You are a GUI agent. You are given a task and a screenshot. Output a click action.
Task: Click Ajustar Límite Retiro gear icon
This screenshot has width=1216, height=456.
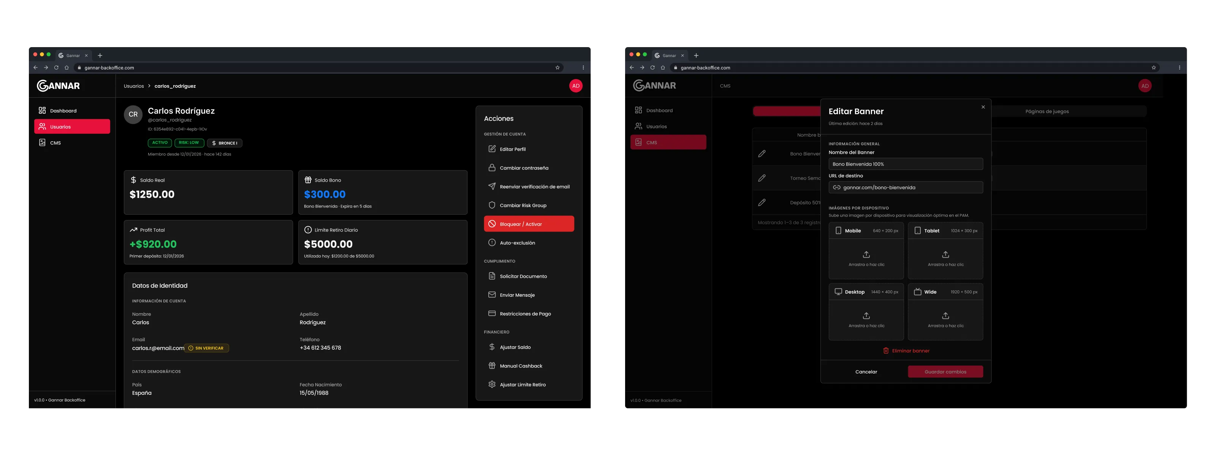pos(492,384)
